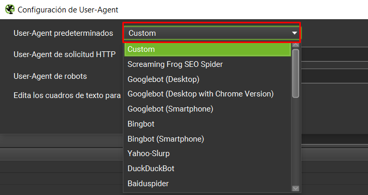Select DuckDuckBot from the list
The image size is (368, 195).
[x=208, y=169]
